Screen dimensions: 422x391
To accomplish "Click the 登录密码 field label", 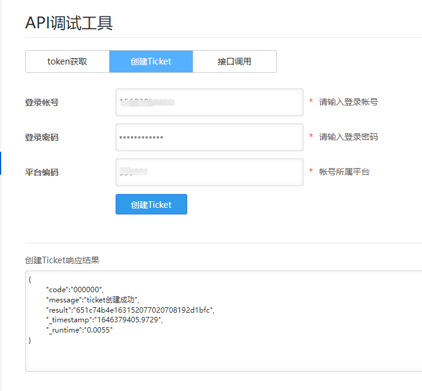I will tap(42, 137).
